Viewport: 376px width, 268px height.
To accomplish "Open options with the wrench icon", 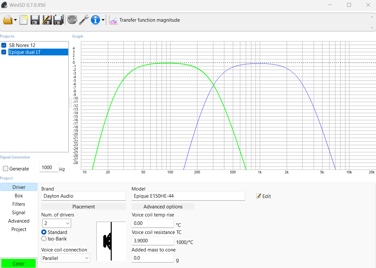I will pyautogui.click(x=84, y=20).
